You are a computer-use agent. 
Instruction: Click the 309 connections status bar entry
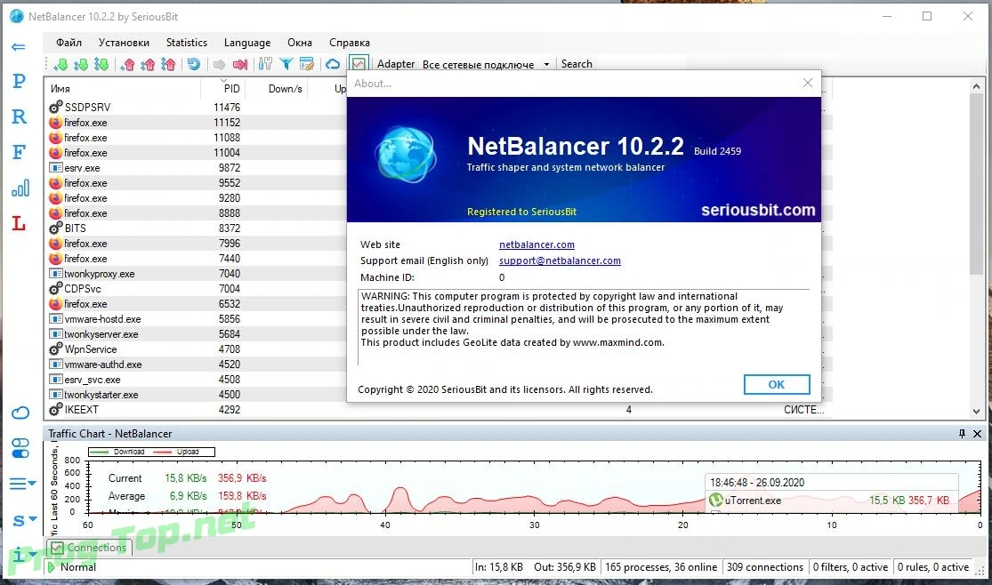tap(765, 567)
